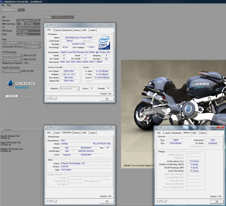Open SPD tab in Mainboard CPU-Z window

point(84,133)
